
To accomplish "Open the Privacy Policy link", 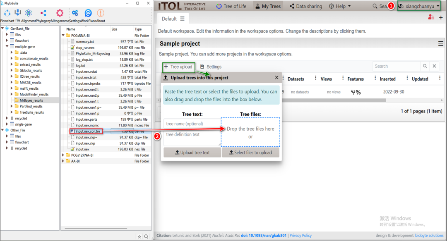I will [300, 236].
